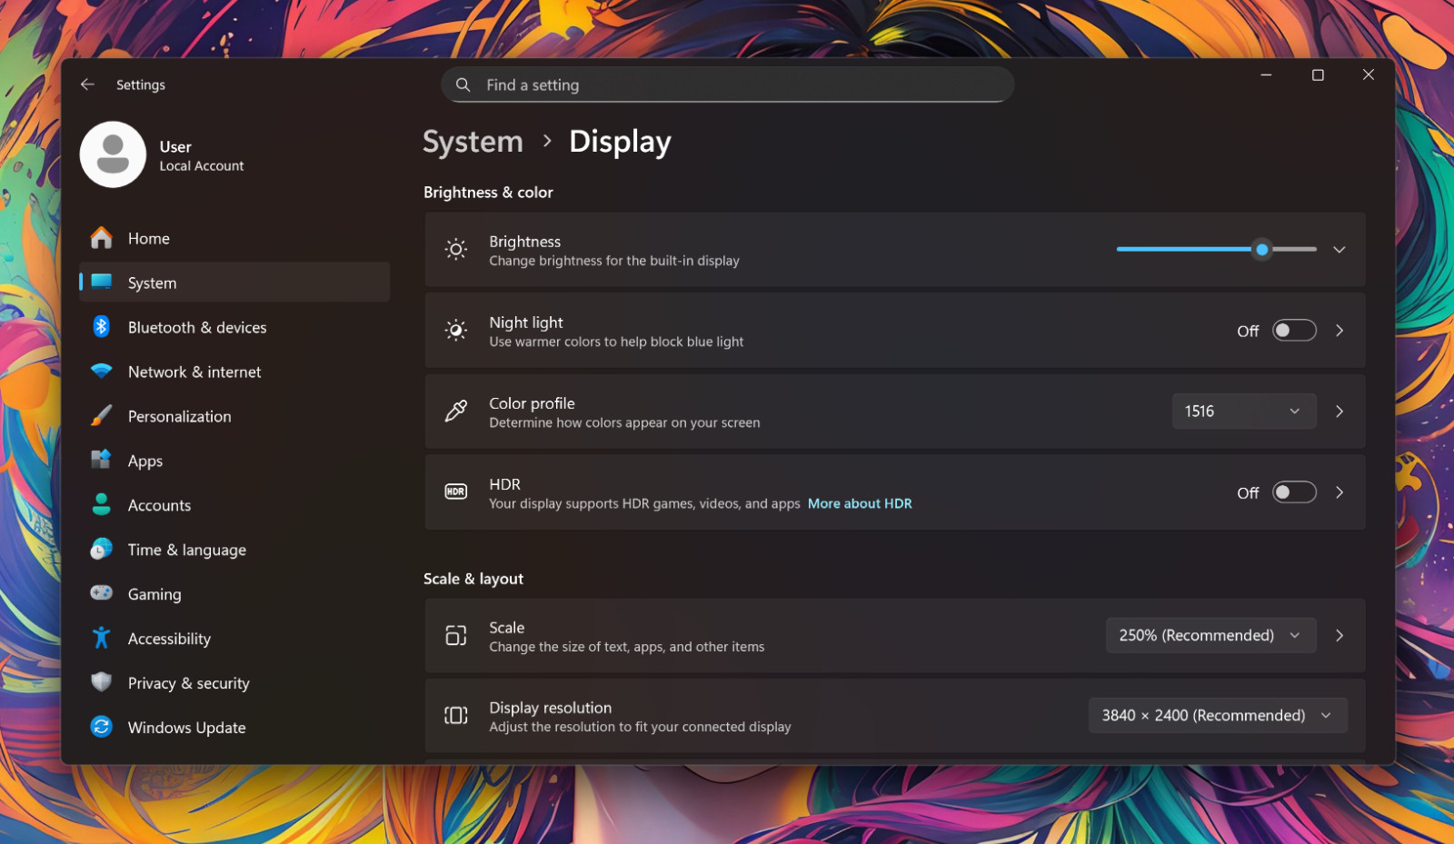Click the Windows Update sync icon

[x=102, y=727]
